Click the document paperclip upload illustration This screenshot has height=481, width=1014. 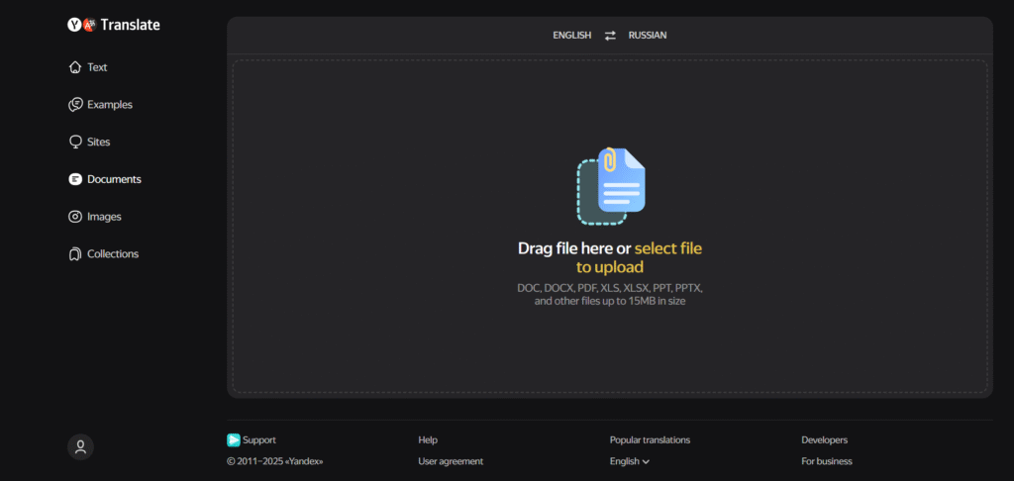611,185
